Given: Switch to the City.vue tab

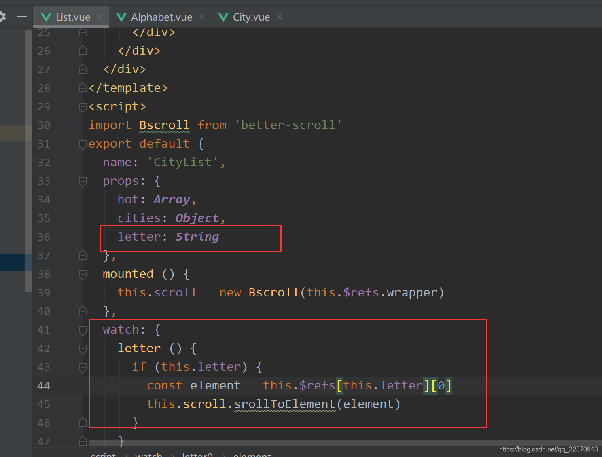Looking at the screenshot, I should click(x=251, y=17).
